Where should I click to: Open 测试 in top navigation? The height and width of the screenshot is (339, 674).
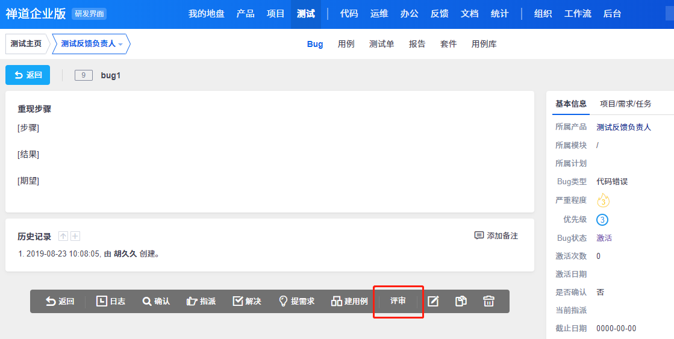(306, 14)
